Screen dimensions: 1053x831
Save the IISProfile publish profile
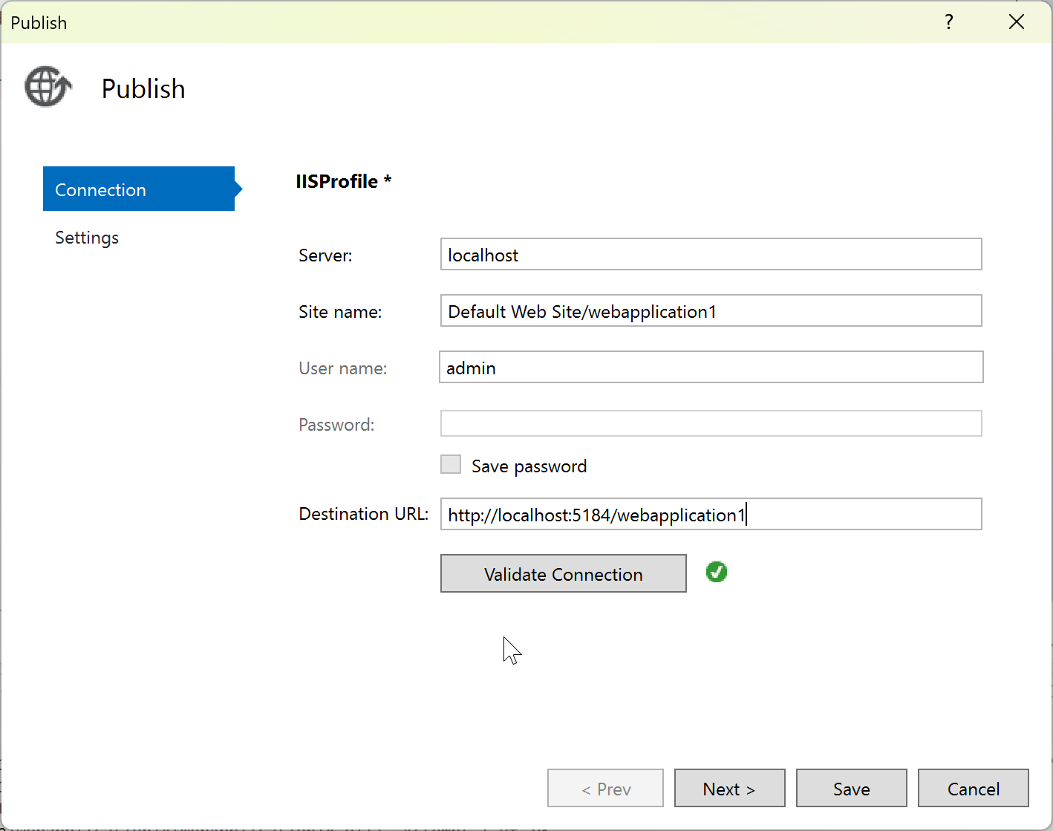[x=851, y=788]
